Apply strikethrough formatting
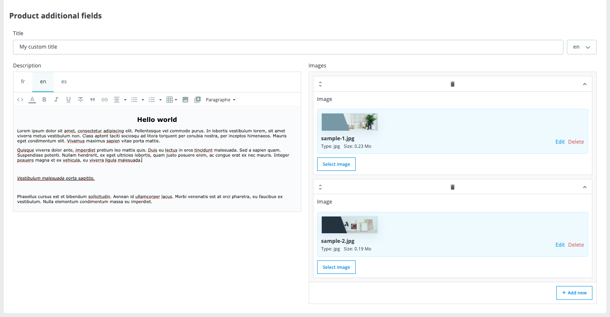Viewport: 610px width, 317px height. tap(80, 100)
